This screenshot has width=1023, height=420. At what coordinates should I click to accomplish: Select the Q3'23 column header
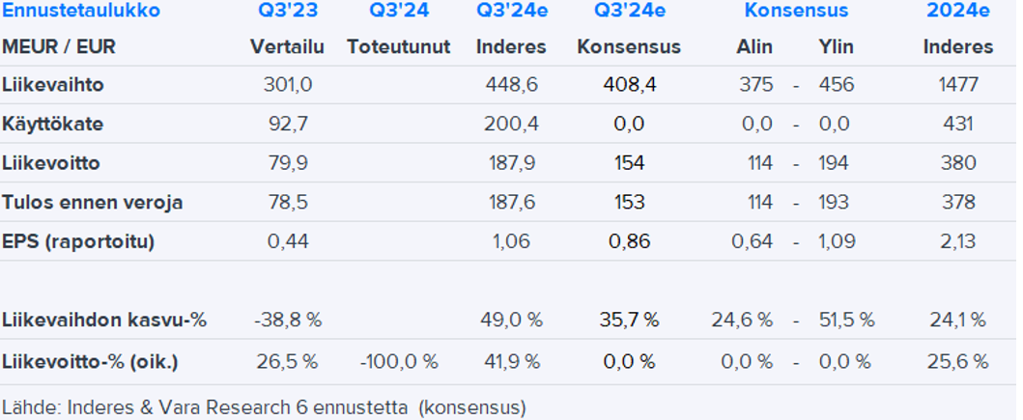point(287,12)
